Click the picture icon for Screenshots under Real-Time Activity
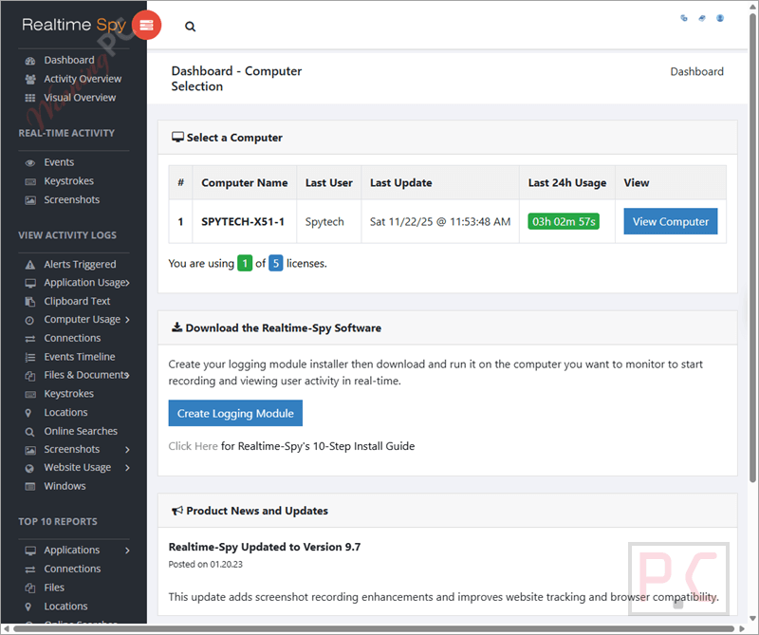Screen dimensions: 759x635 click(x=30, y=200)
